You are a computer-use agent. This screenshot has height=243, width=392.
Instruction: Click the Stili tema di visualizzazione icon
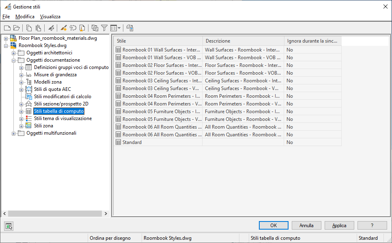(29, 118)
